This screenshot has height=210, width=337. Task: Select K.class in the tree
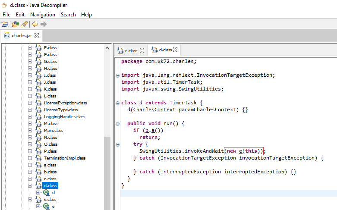tap(50, 89)
